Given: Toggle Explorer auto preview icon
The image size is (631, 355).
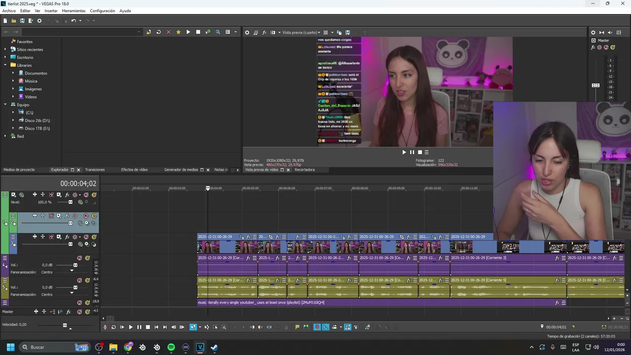Looking at the screenshot, I should [208, 32].
